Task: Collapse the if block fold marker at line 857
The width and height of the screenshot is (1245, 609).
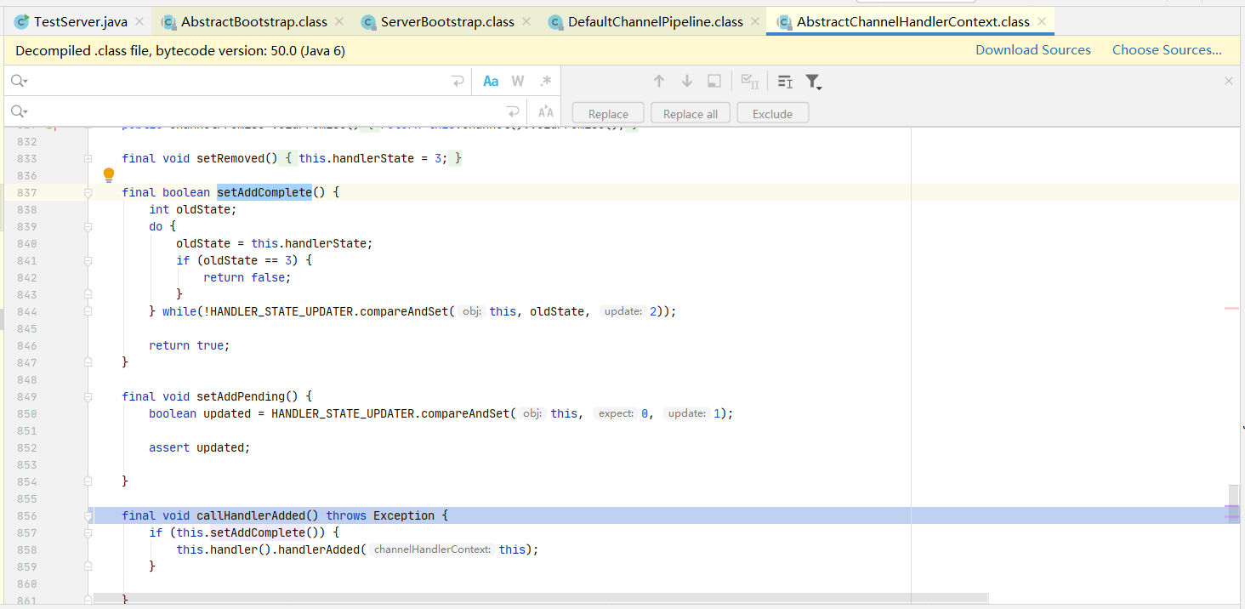Action: [x=88, y=533]
